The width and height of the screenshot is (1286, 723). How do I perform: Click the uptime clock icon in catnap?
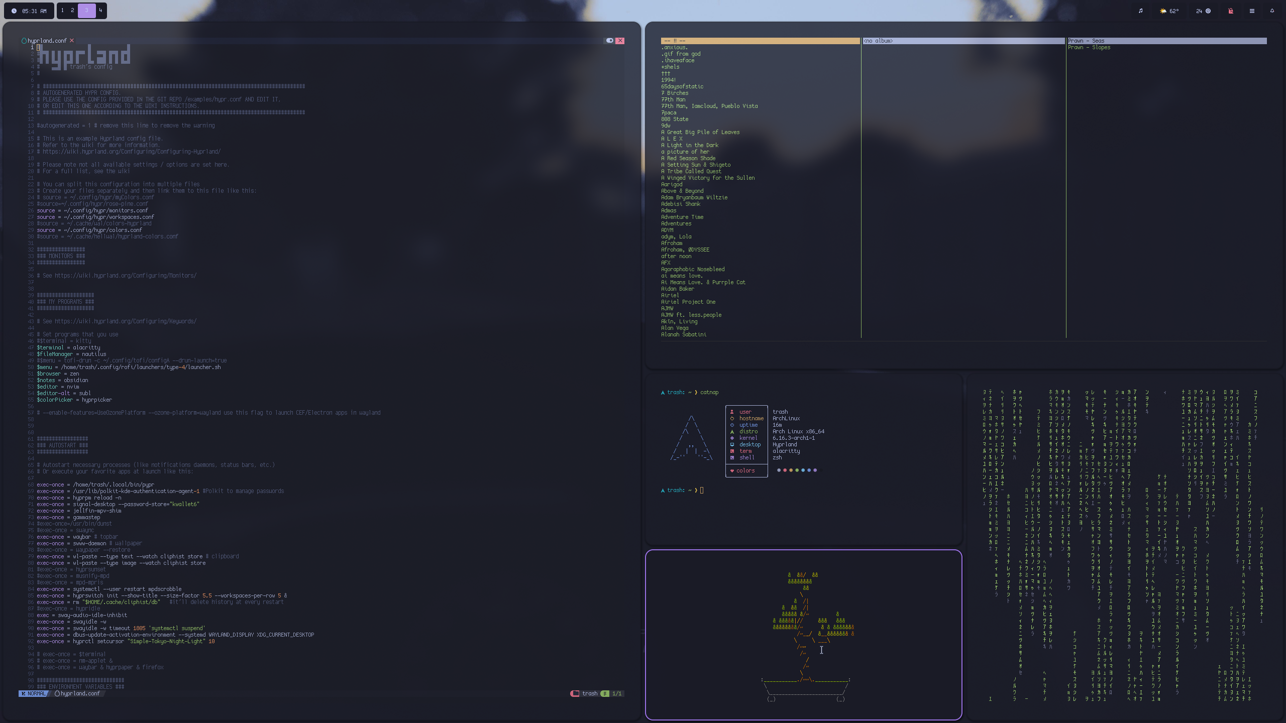pyautogui.click(x=732, y=425)
